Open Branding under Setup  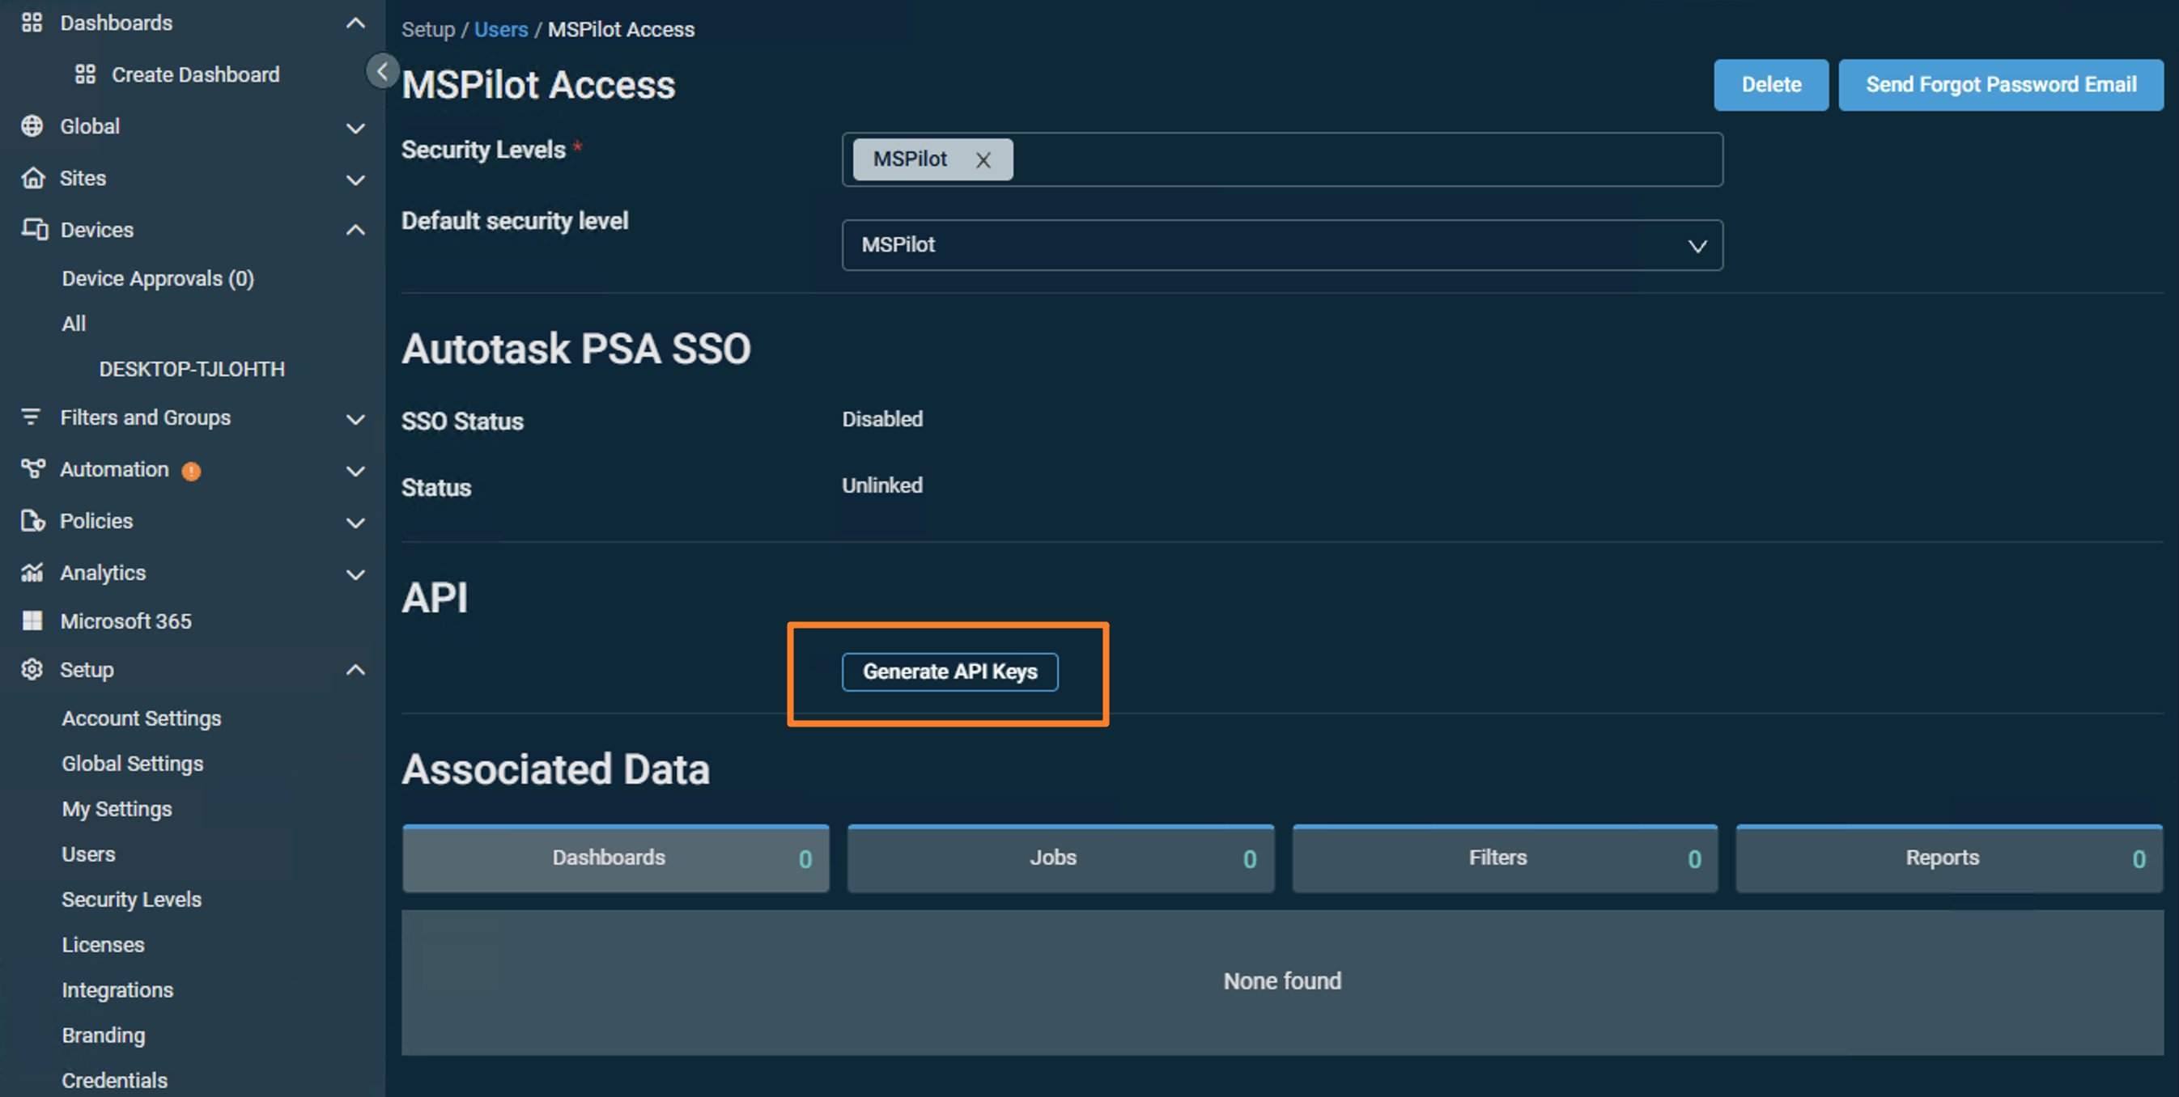click(103, 1035)
